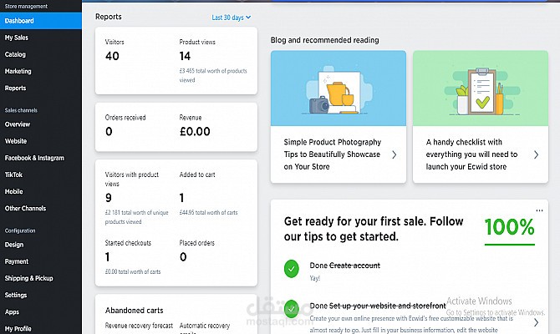The image size is (560, 334).
Task: Open My Sales in the sidebar
Action: pyautogui.click(x=17, y=38)
